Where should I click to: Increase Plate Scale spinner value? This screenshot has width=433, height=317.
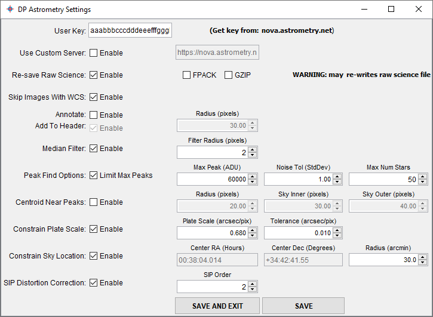[253, 230]
